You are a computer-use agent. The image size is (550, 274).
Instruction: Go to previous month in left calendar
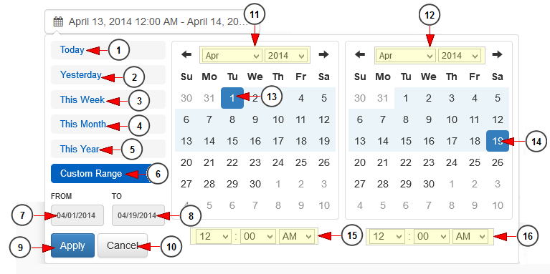(x=186, y=54)
